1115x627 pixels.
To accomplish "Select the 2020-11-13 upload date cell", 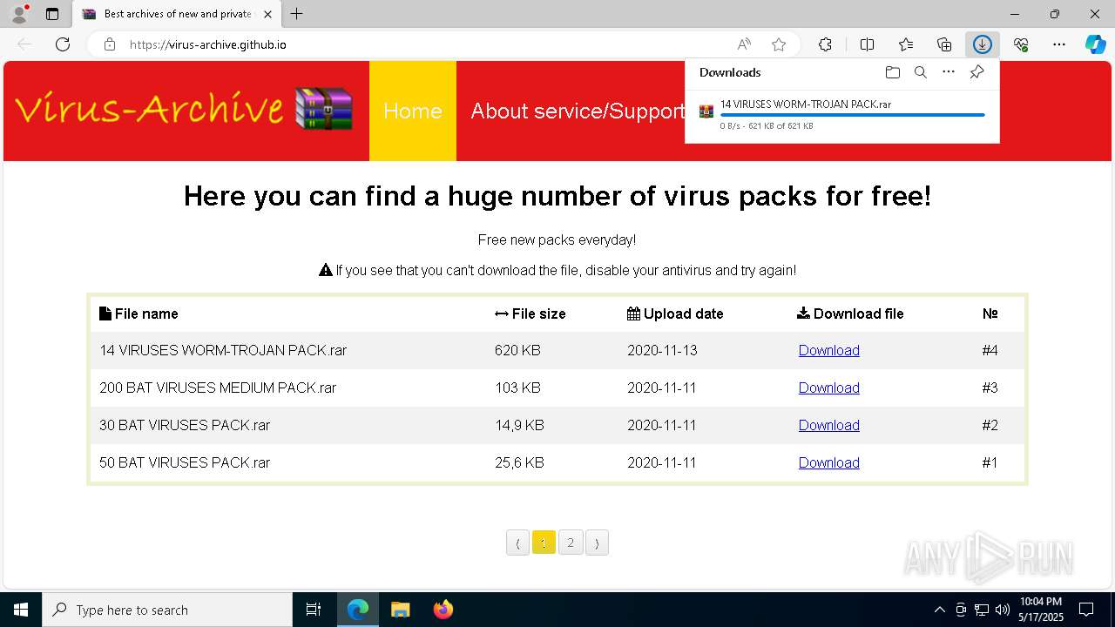I will tap(662, 350).
